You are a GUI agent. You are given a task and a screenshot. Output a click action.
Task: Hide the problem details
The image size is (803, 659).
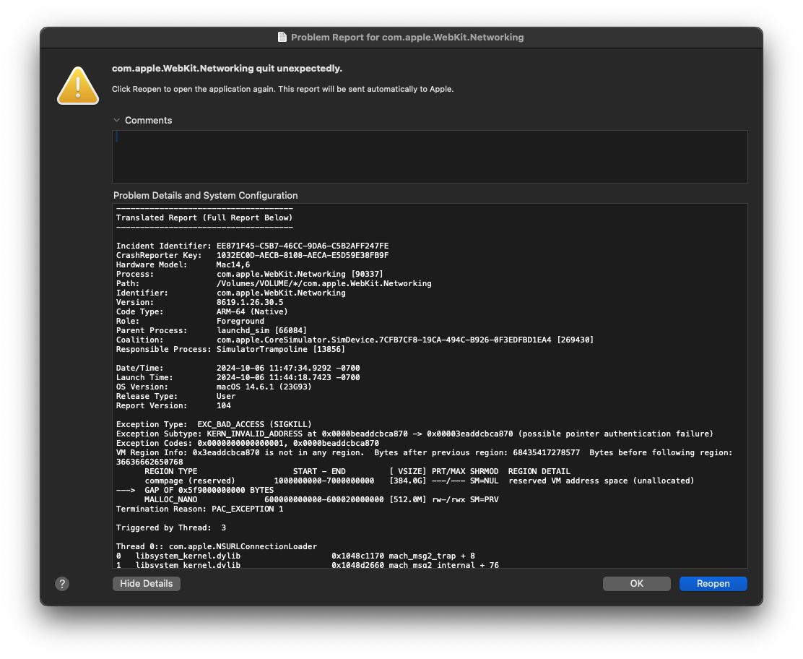click(x=147, y=584)
